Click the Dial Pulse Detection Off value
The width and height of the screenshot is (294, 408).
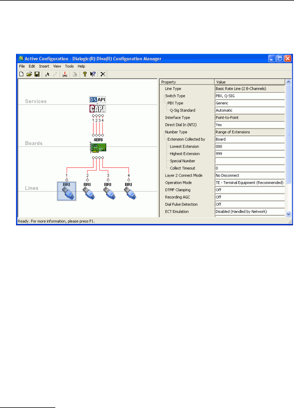click(250, 204)
